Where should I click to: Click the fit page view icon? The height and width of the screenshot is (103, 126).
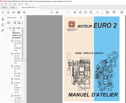coord(107,12)
